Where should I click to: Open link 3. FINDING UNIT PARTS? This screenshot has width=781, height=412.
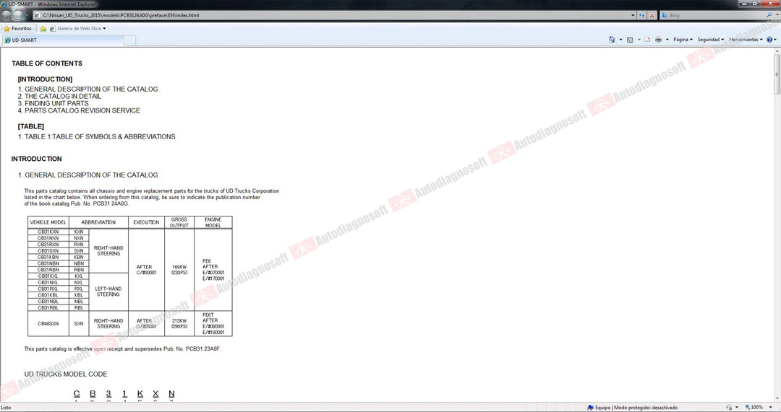pos(54,103)
